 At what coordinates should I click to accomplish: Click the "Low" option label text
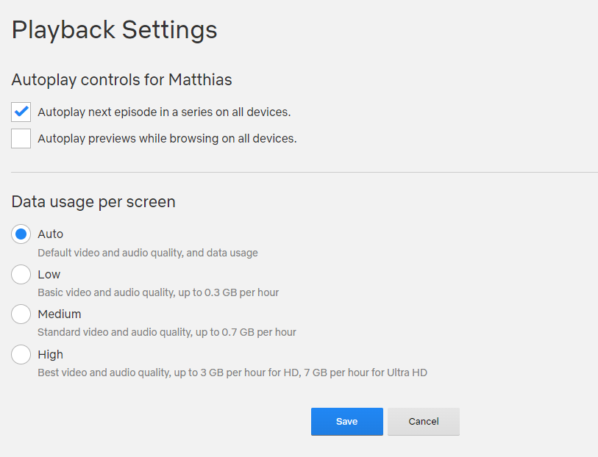pos(49,275)
